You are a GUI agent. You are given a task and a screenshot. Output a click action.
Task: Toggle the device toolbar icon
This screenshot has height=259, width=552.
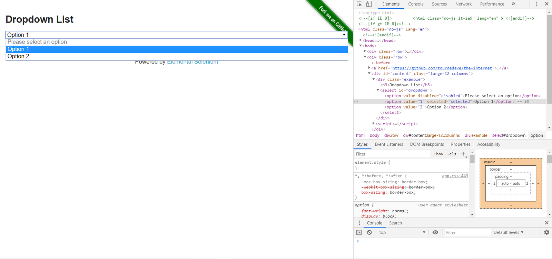pos(369,4)
